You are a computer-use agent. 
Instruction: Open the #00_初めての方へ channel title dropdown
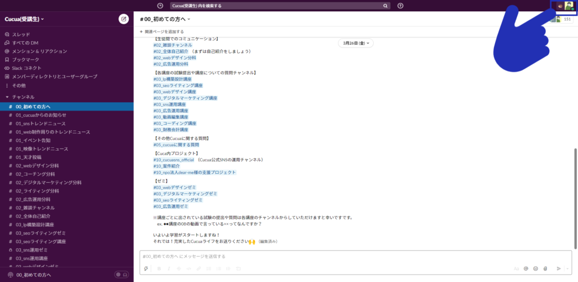pyautogui.click(x=165, y=19)
